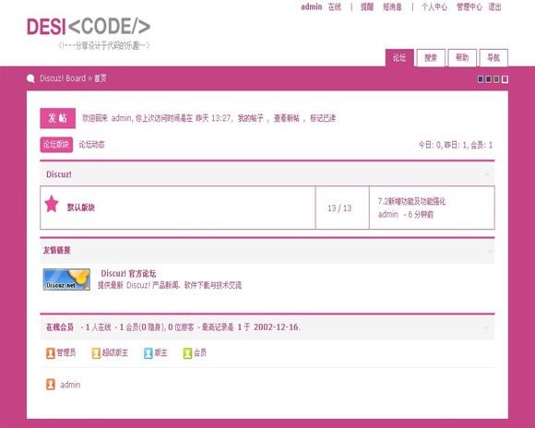The image size is (535, 428).
Task: Click the DESI<CODE/> site logo
Action: 89,27
